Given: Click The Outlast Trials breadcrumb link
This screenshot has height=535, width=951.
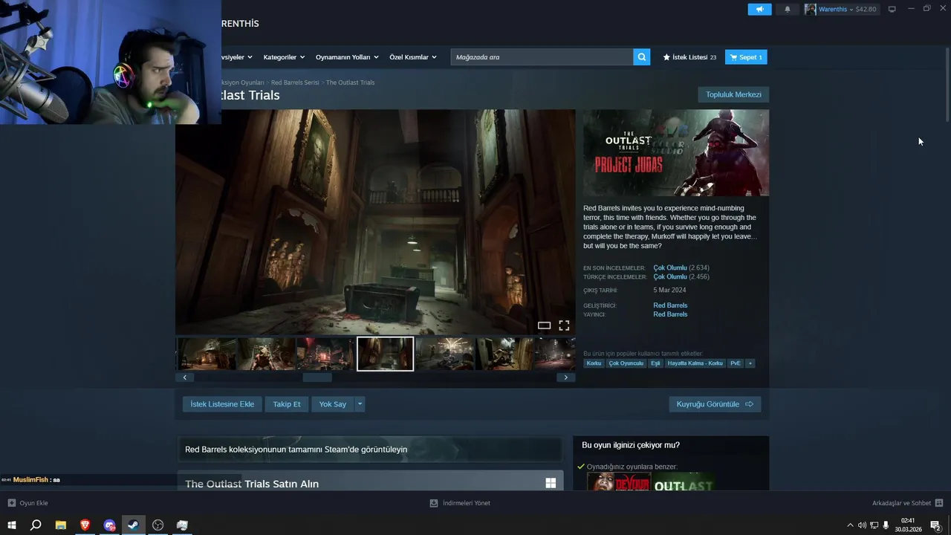Looking at the screenshot, I should 350,82.
